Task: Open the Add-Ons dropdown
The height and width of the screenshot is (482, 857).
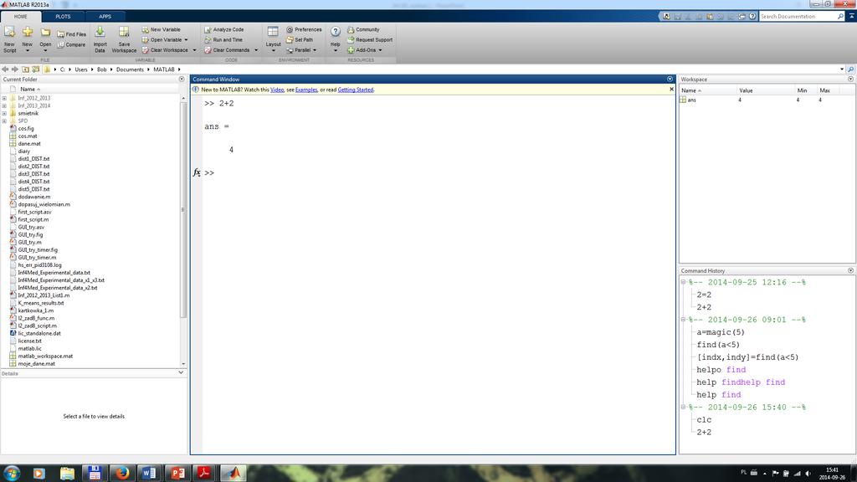Action: [380, 50]
